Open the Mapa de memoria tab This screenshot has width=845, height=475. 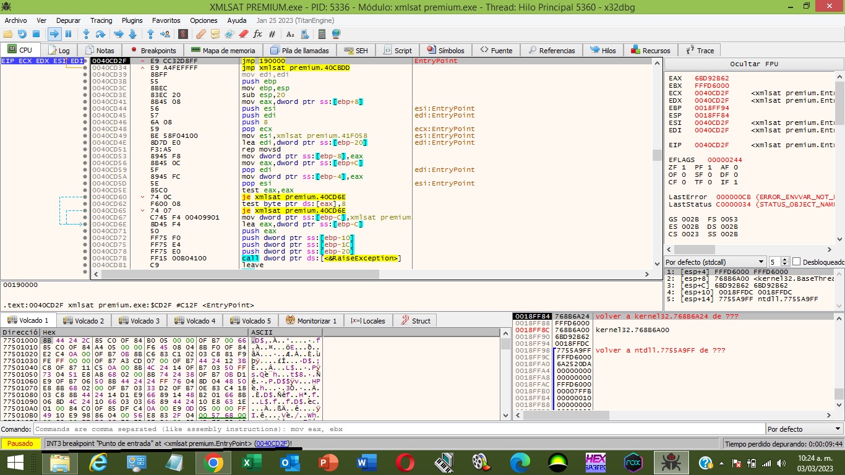223,50
